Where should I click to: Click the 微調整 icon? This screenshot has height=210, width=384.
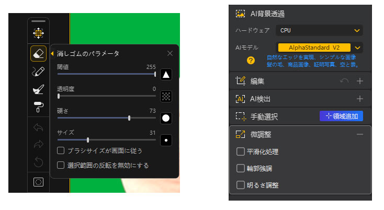click(240, 134)
